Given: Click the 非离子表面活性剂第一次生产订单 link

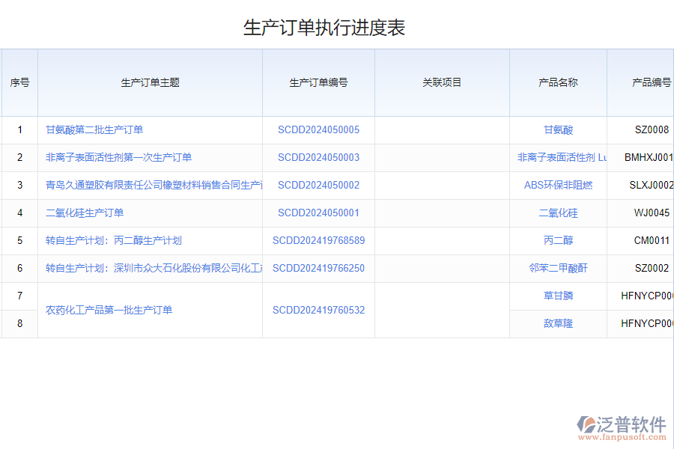Looking at the screenshot, I should [x=118, y=157].
